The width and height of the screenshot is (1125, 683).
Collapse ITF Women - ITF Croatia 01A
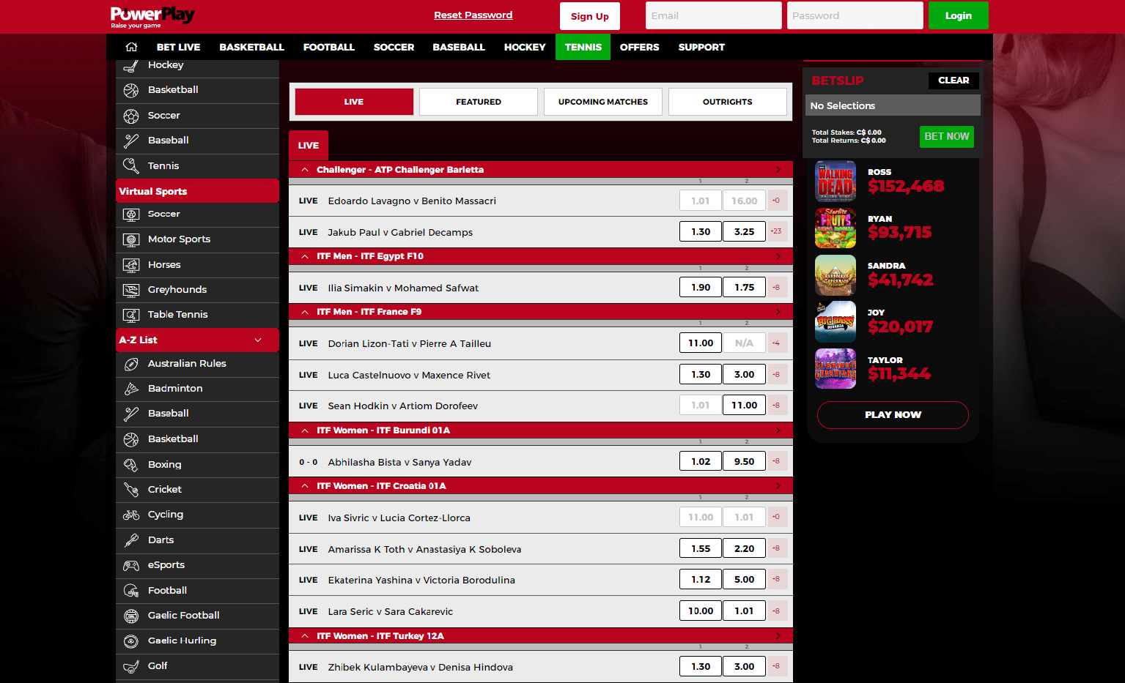pos(305,486)
